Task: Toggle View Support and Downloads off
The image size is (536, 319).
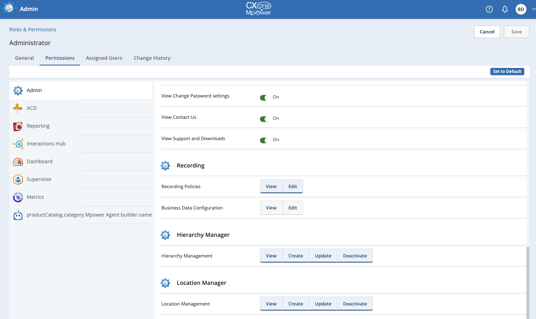Action: pos(264,140)
